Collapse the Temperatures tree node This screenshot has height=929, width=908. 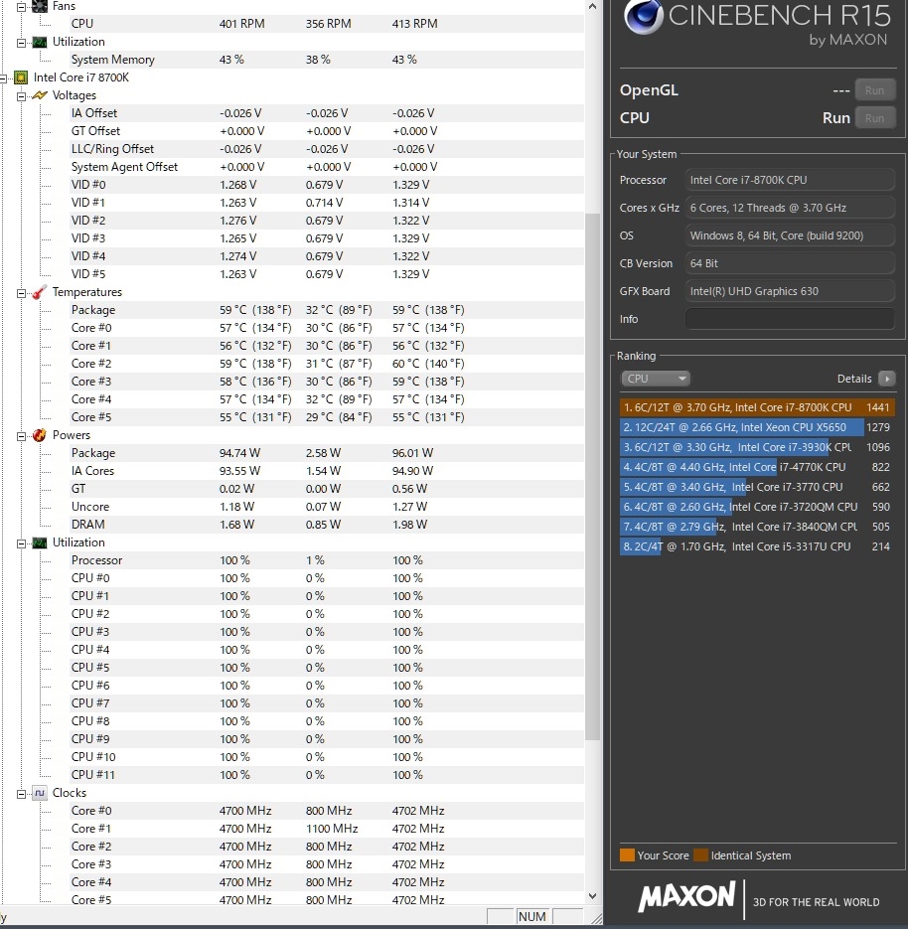pos(21,293)
